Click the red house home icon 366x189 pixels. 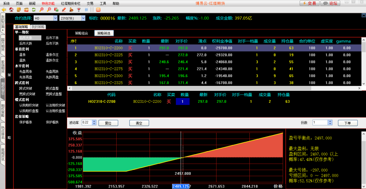coord(11,9)
